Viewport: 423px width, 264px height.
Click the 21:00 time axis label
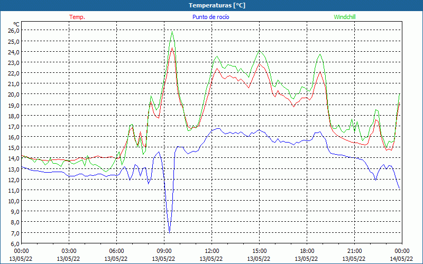point(354,251)
